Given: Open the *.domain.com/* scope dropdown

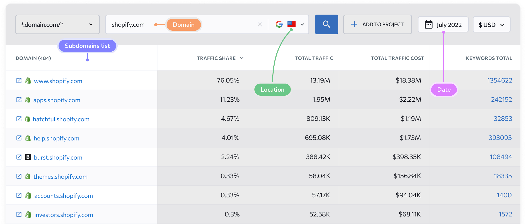Looking at the screenshot, I should [x=58, y=24].
